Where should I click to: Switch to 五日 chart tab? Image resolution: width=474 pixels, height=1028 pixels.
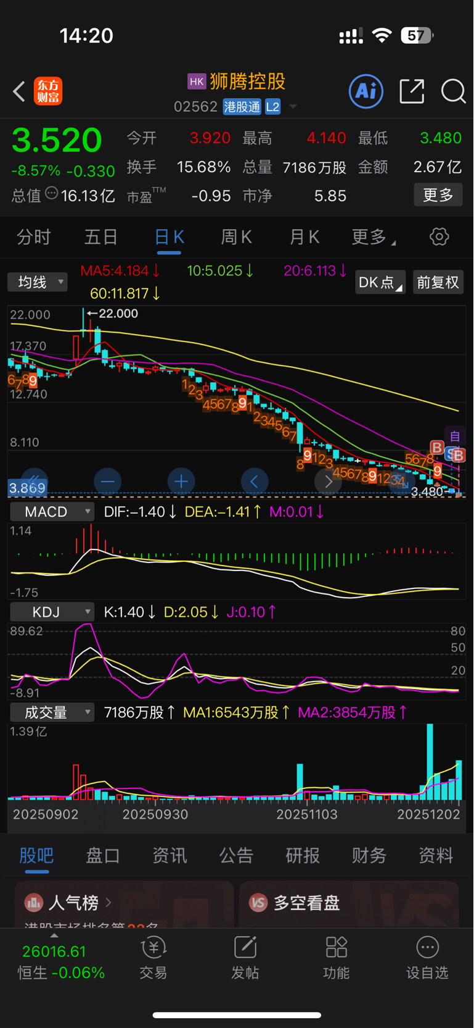(x=101, y=237)
